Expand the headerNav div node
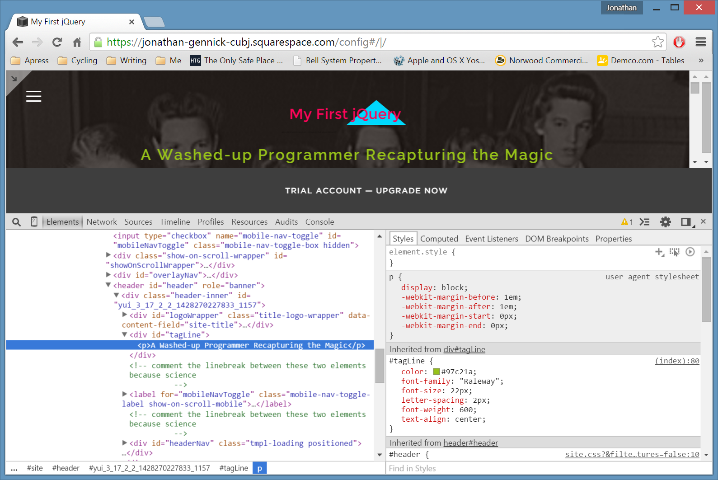The width and height of the screenshot is (718, 480). point(125,443)
